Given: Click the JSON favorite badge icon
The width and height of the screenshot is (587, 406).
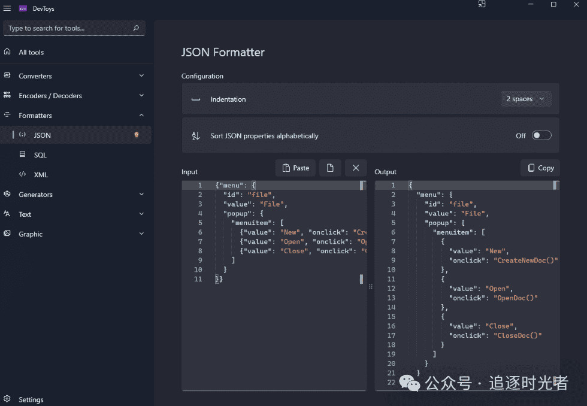Looking at the screenshot, I should (137, 135).
